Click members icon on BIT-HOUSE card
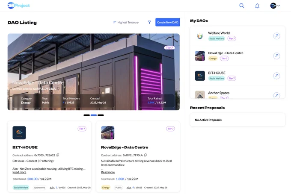291x194 pixels. tap(52, 188)
